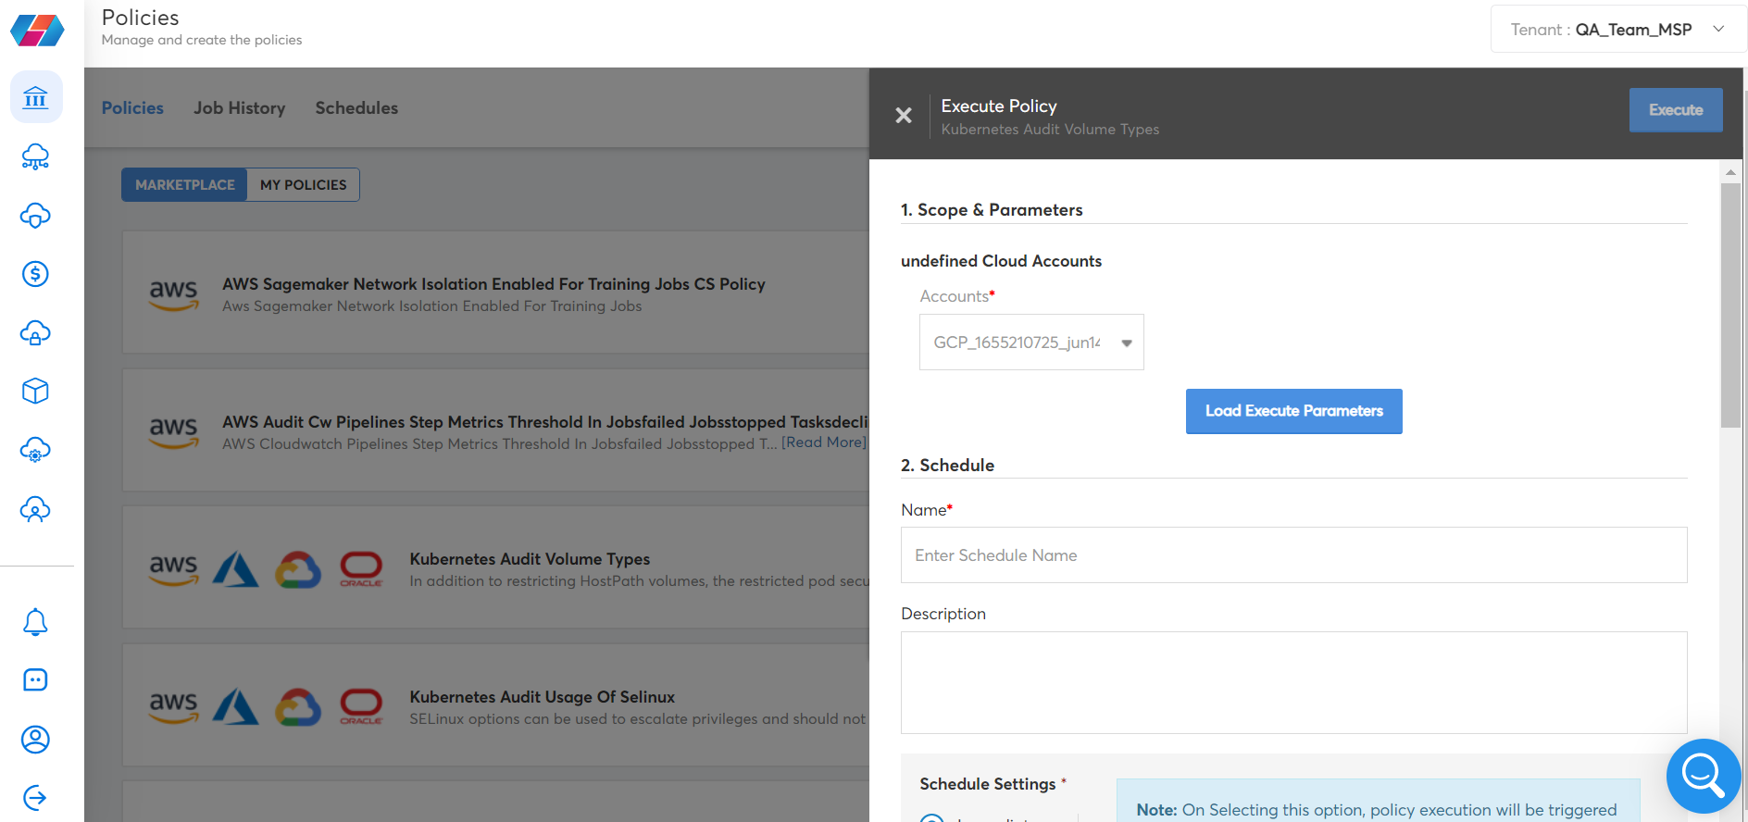Open the cloud gear settings icon in sidebar
Viewport: 1748px width, 822px height.
click(x=35, y=450)
